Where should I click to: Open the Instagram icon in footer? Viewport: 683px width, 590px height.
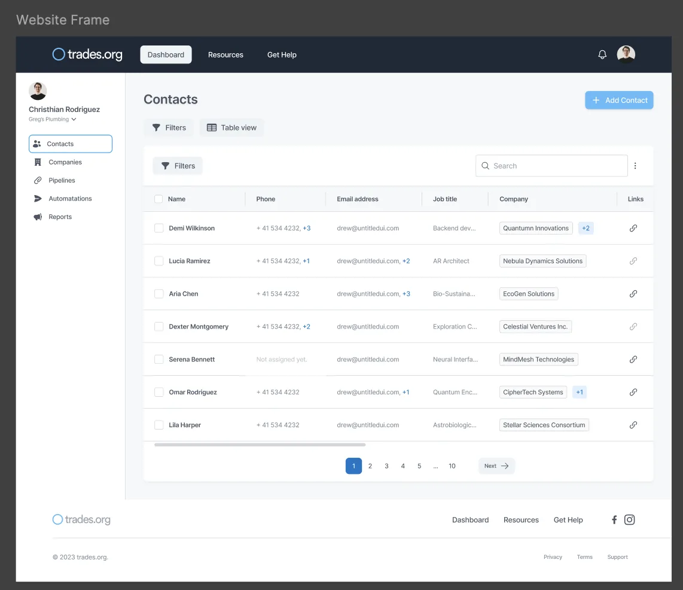629,519
